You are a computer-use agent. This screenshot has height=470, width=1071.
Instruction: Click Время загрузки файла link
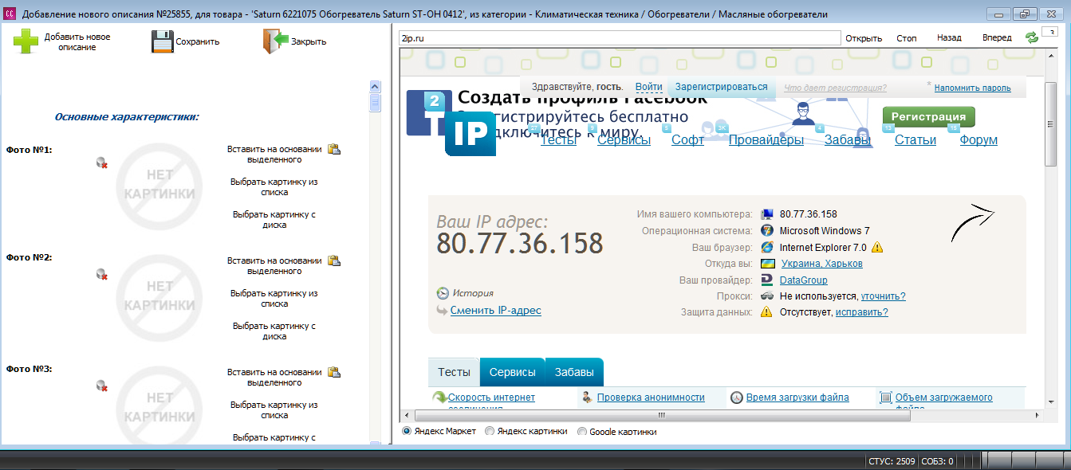(797, 398)
